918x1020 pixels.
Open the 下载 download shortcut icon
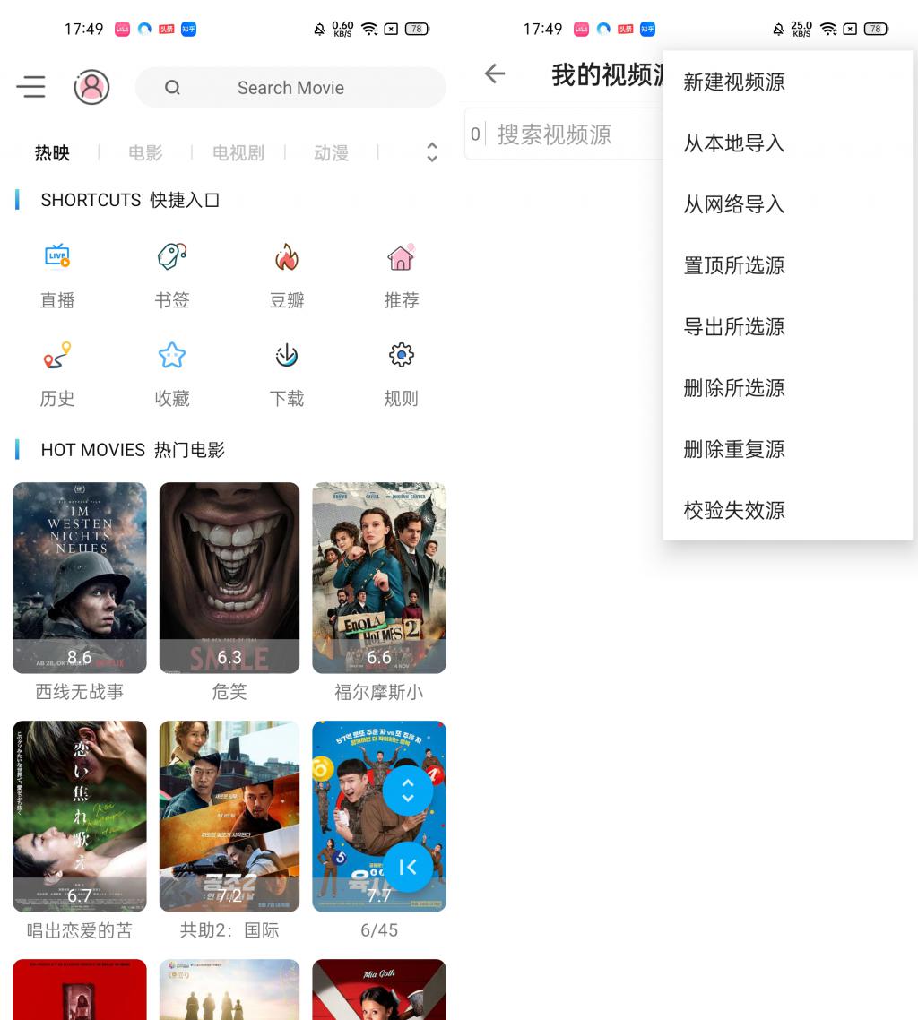tap(286, 356)
